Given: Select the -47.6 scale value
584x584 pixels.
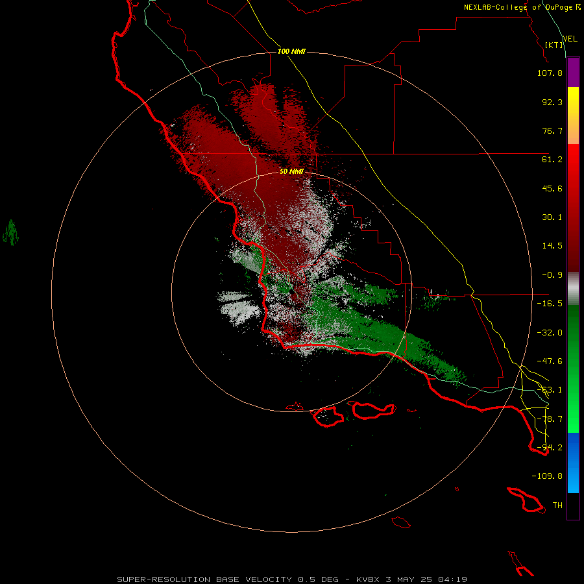Looking at the screenshot, I should click(550, 361).
